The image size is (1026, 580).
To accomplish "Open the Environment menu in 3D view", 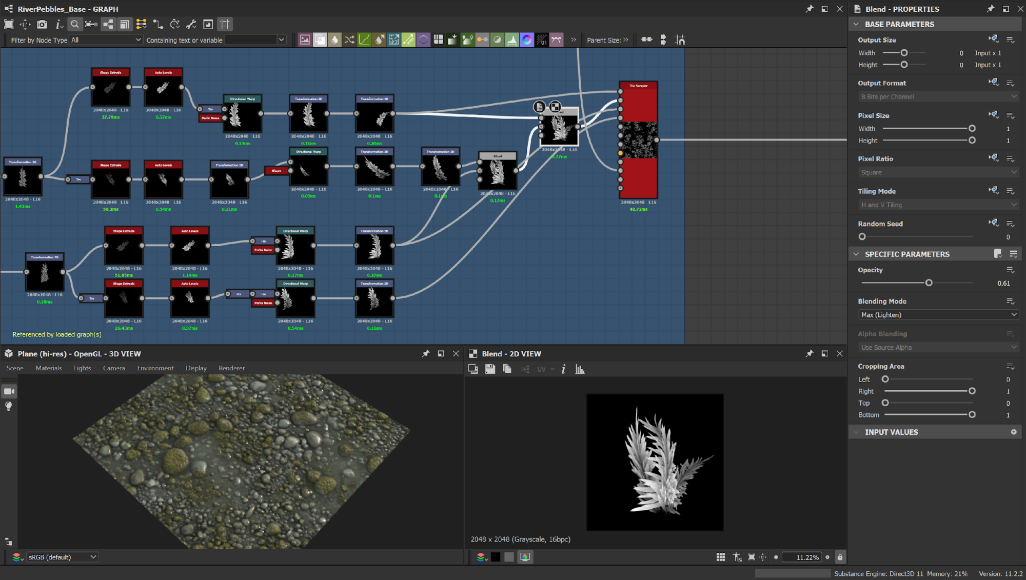I will coord(155,368).
